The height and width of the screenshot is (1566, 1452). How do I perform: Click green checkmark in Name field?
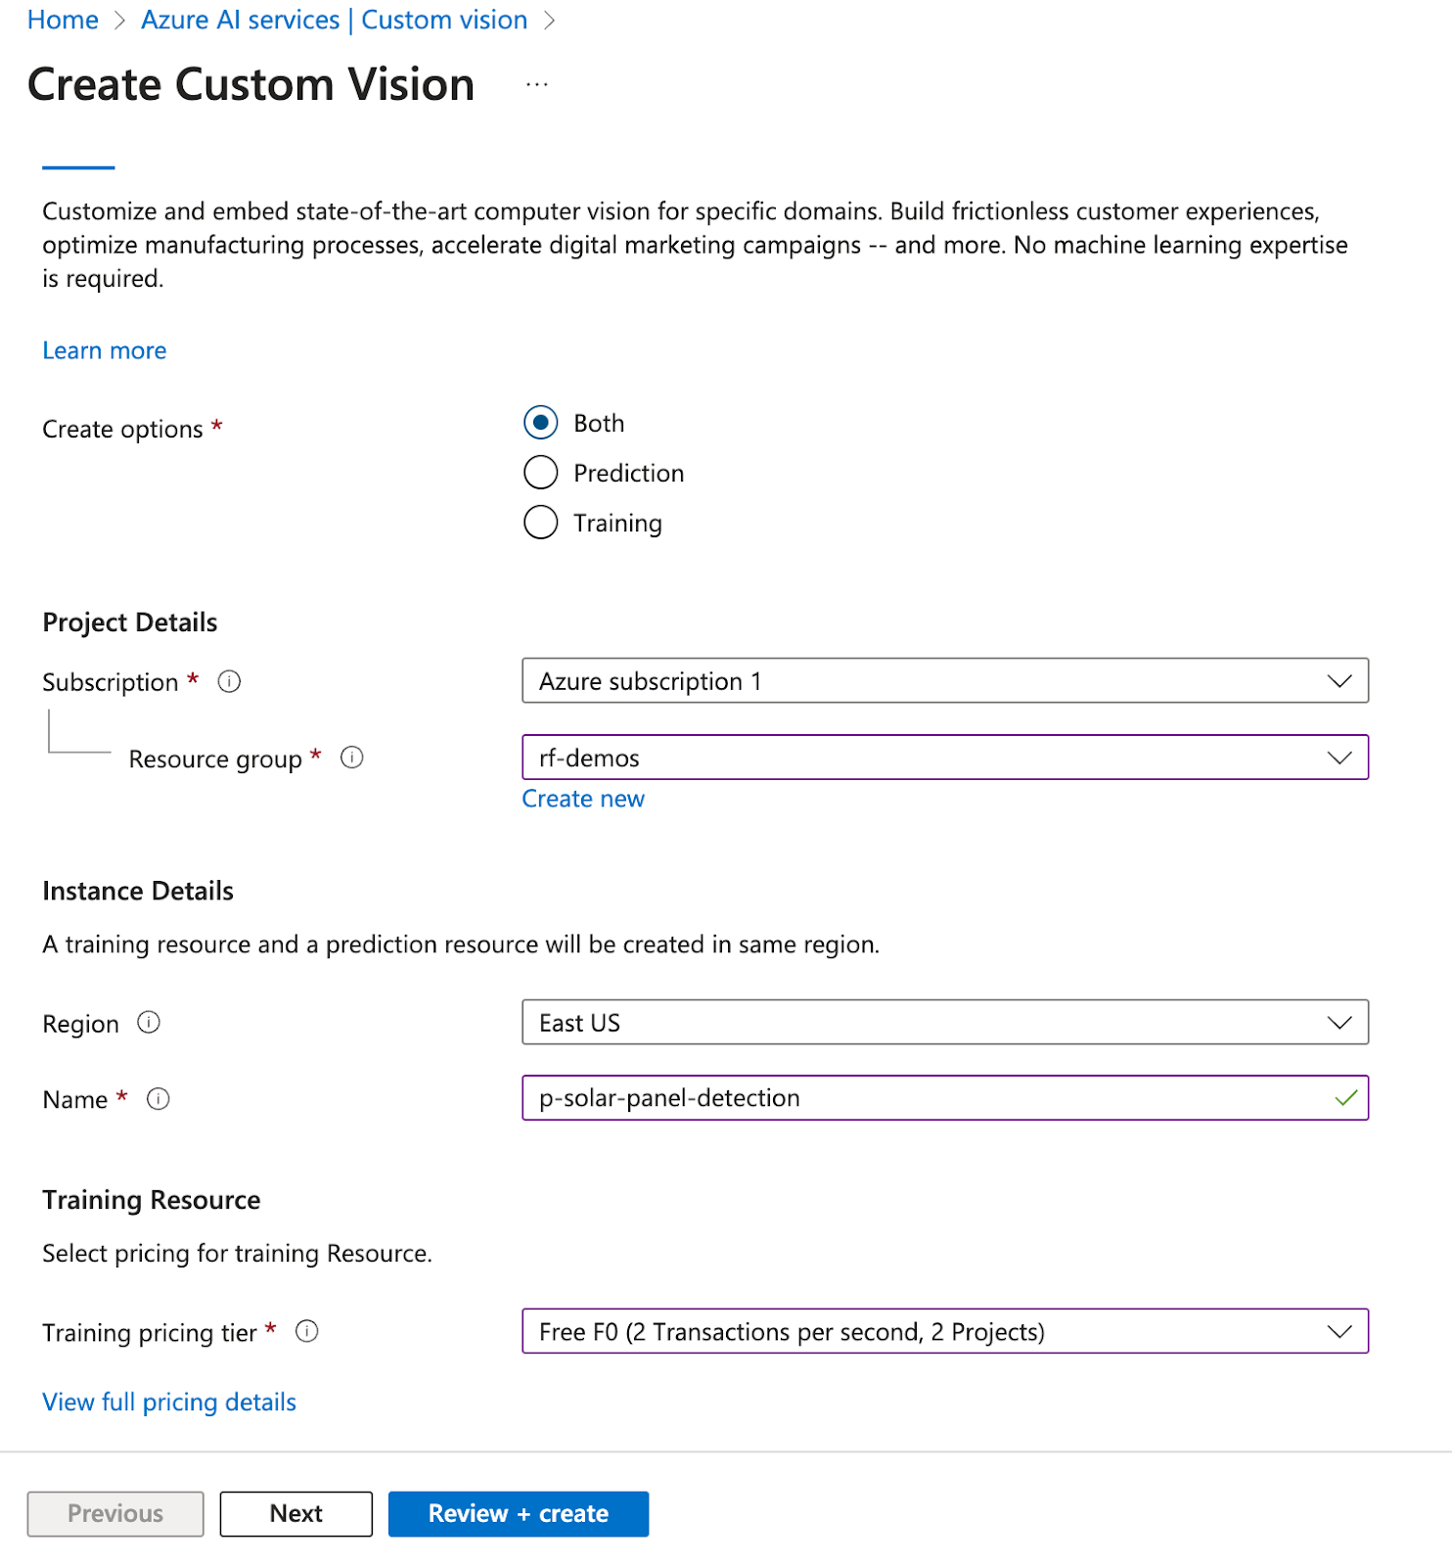pos(1346,1098)
